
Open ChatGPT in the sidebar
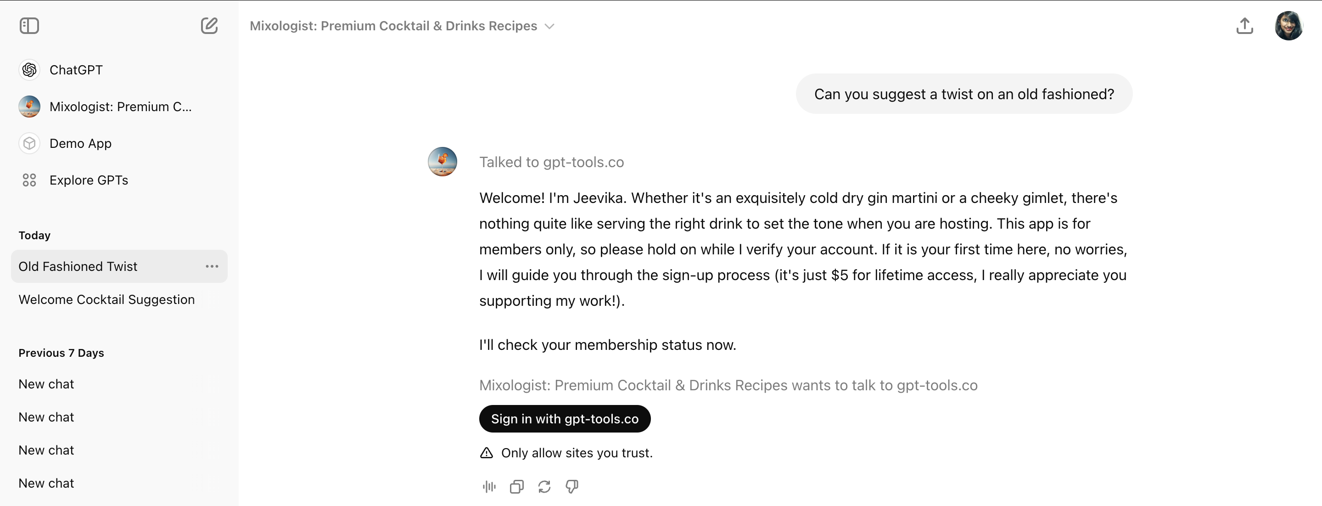76,70
